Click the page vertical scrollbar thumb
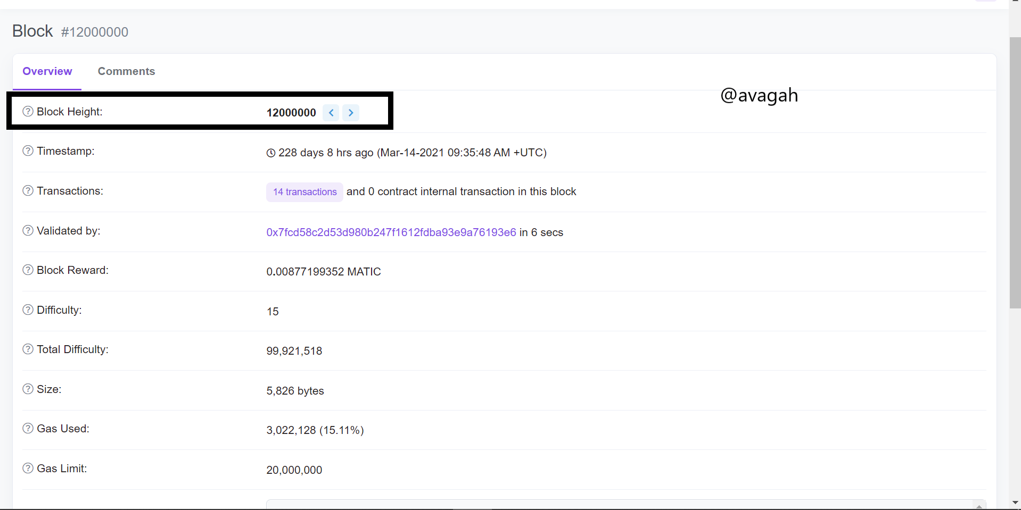This screenshot has height=510, width=1021. coord(1015,173)
